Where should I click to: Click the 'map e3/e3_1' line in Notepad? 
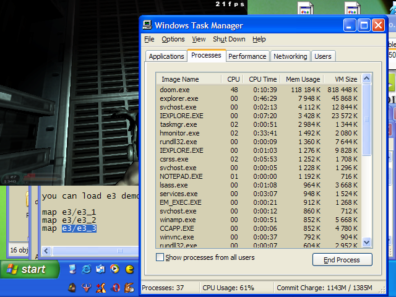[69, 212]
